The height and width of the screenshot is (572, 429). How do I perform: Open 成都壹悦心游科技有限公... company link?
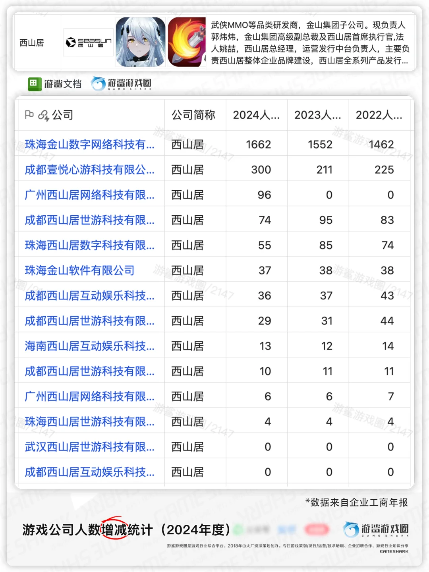coord(89,170)
